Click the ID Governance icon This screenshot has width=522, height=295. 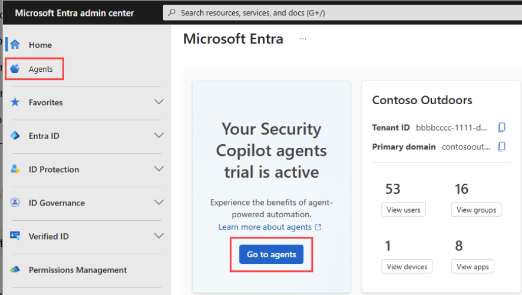click(x=15, y=203)
